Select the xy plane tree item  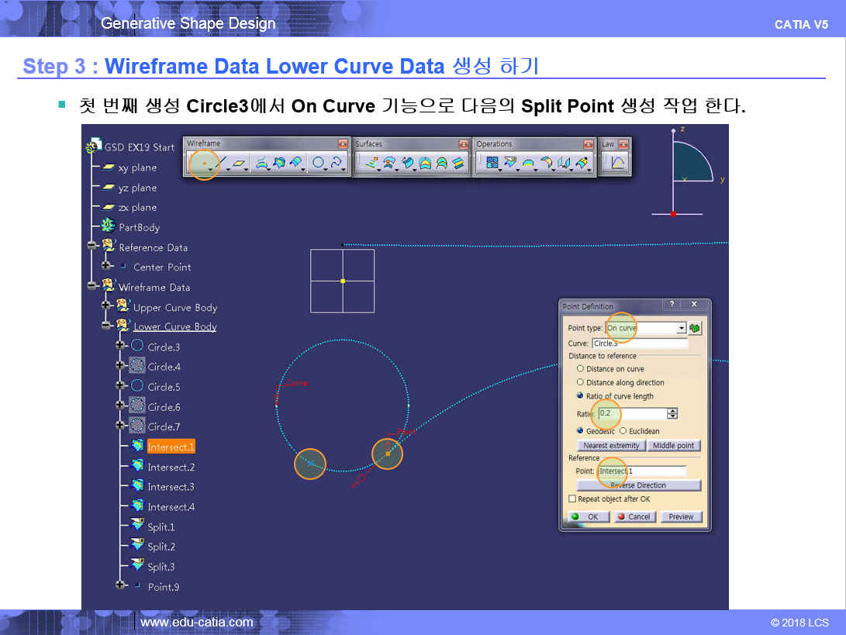pyautogui.click(x=137, y=167)
